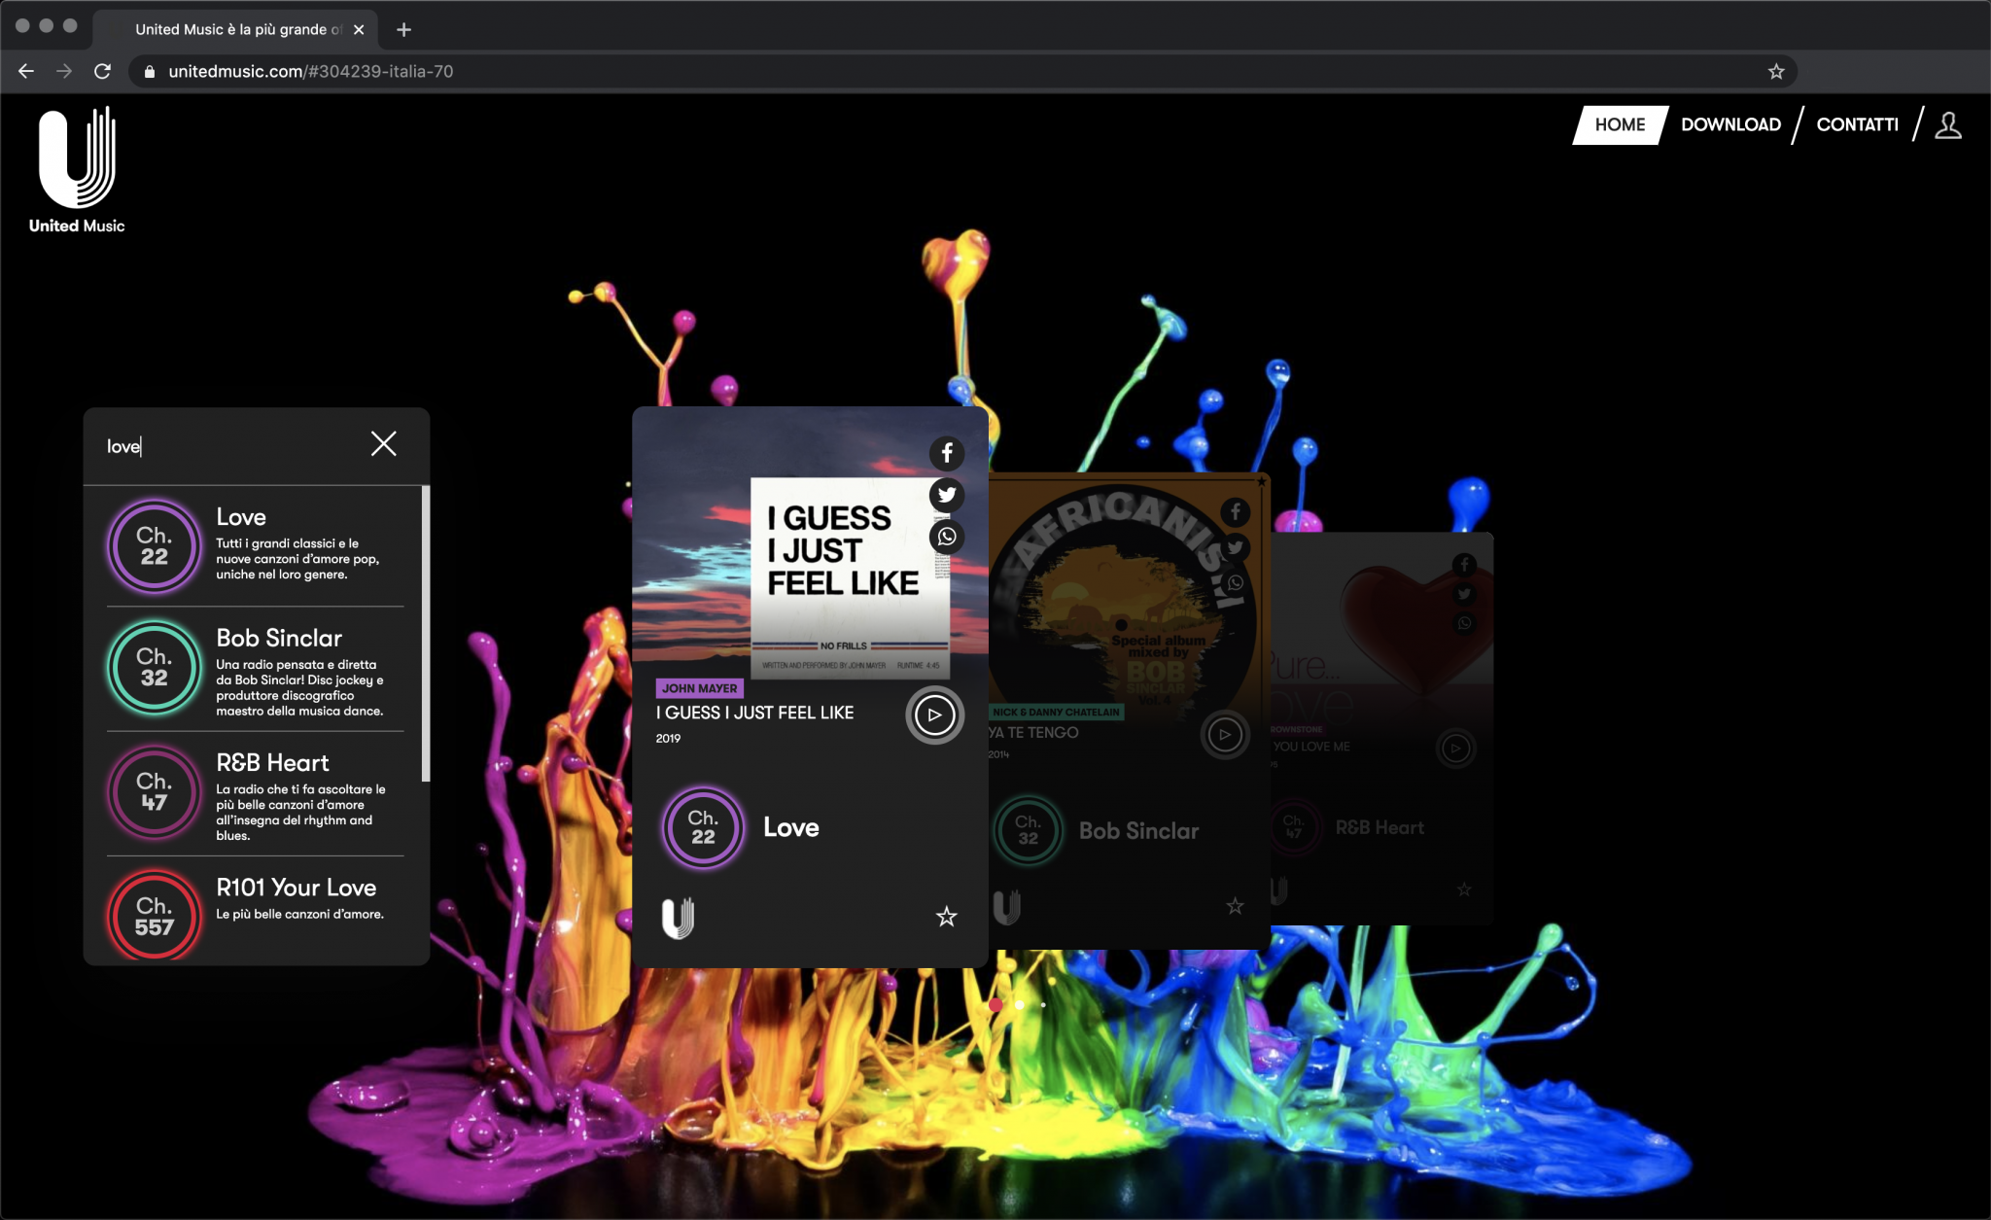Select the Love Ch. 22 search result

255,545
